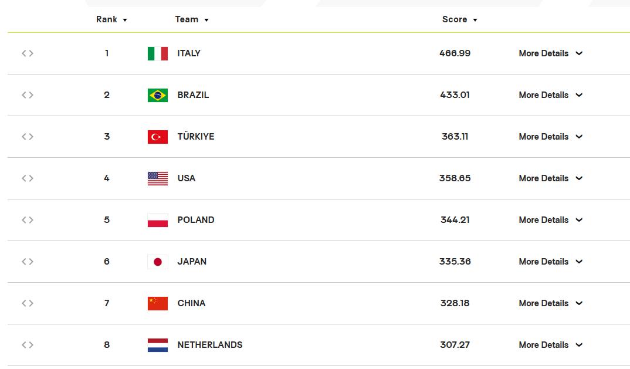Sort the table by Score column

pyautogui.click(x=460, y=19)
